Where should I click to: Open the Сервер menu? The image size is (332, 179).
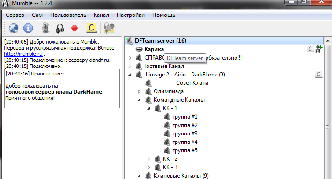click(15, 15)
